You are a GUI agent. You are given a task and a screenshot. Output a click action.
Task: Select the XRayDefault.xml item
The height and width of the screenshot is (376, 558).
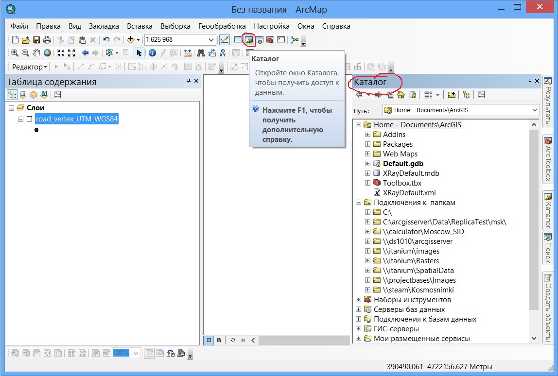point(409,193)
